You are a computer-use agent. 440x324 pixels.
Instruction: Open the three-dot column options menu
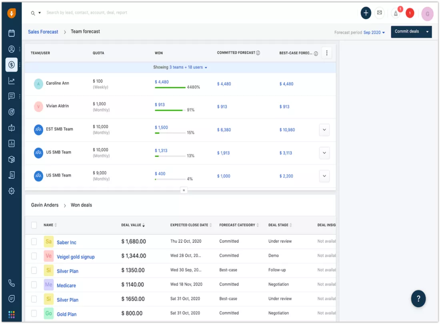point(327,53)
